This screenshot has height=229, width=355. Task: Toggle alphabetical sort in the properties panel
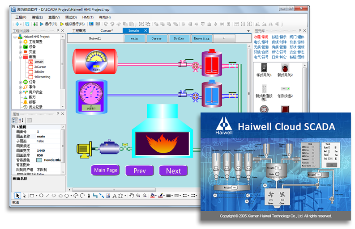point(20,120)
